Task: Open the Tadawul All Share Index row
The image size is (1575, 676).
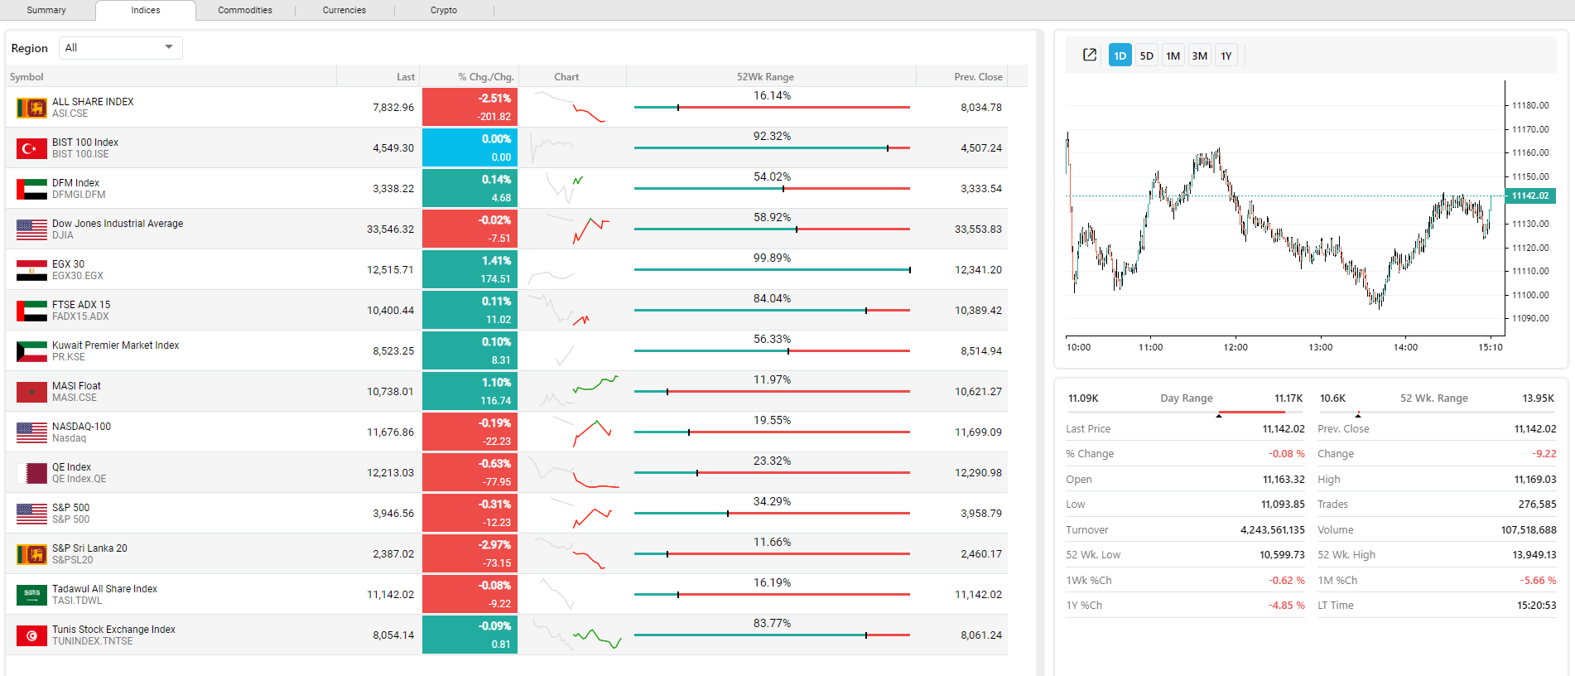Action: click(x=507, y=594)
